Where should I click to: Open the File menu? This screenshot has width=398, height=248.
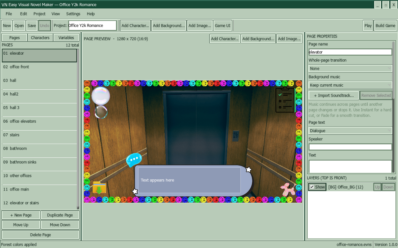click(9, 14)
